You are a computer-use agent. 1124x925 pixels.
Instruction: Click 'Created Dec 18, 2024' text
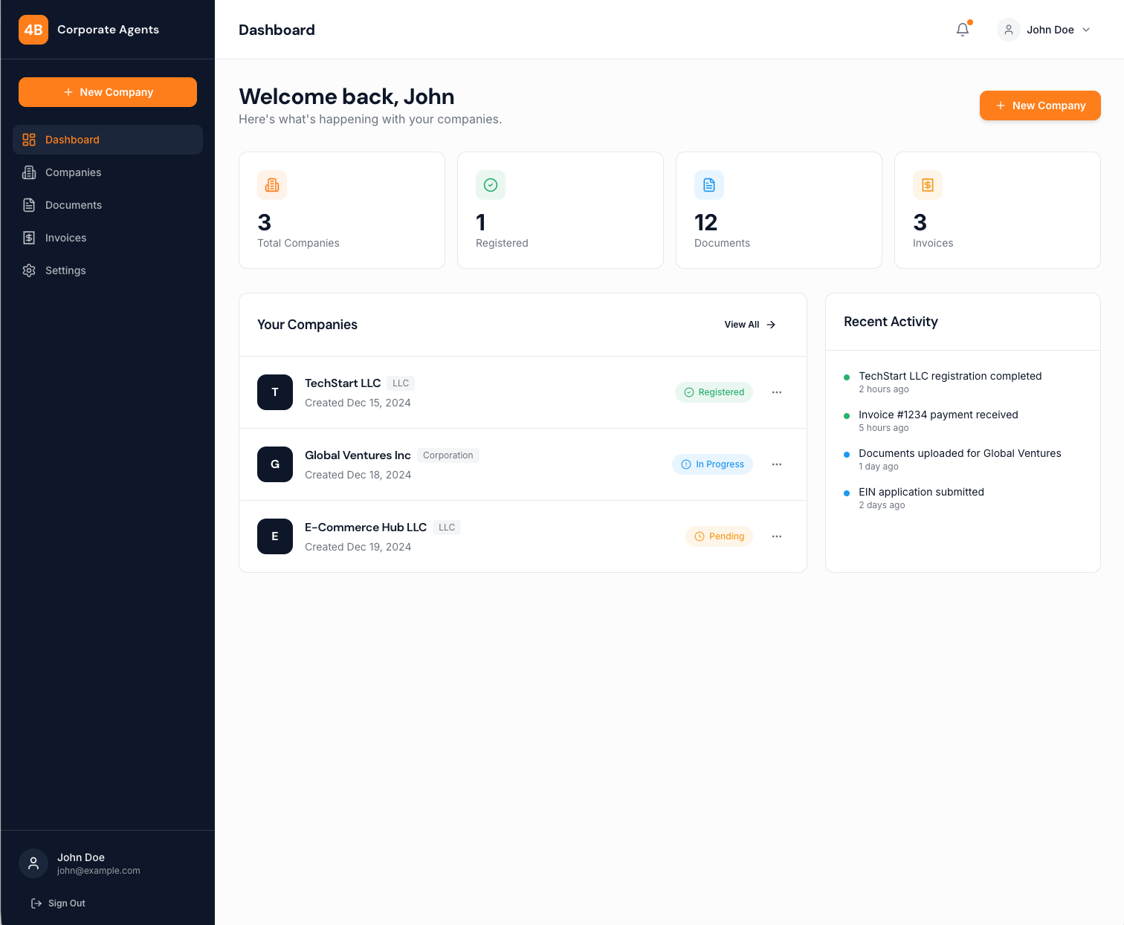358,475
